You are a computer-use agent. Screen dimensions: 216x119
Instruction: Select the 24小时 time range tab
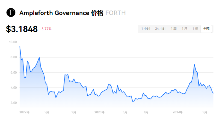pyautogui.click(x=160, y=29)
